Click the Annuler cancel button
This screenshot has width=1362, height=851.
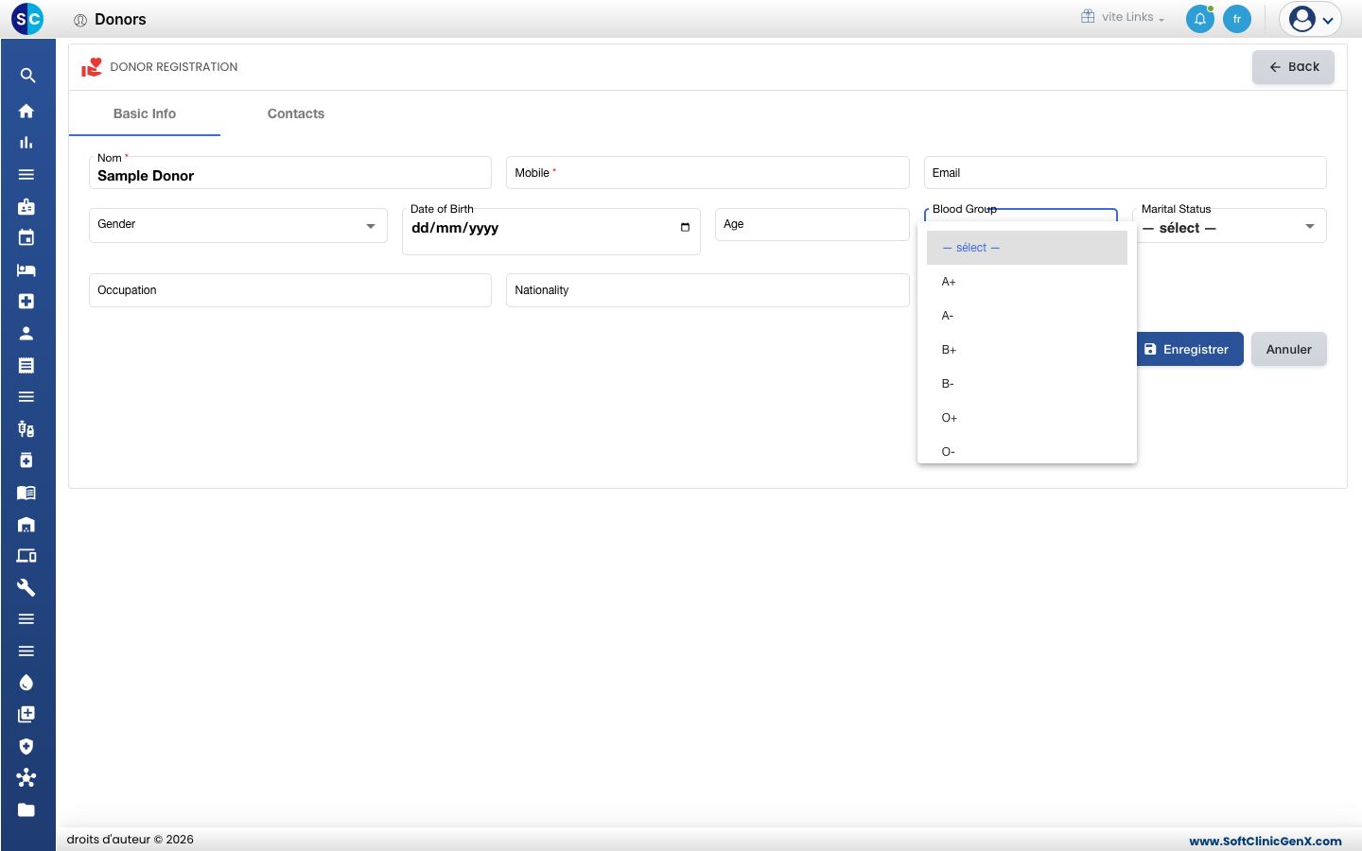coord(1289,349)
